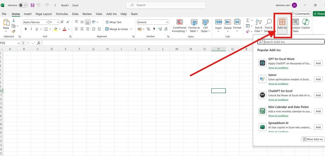The width and height of the screenshot is (325, 156).
Task: Open the File menu
Action: tap(4, 14)
